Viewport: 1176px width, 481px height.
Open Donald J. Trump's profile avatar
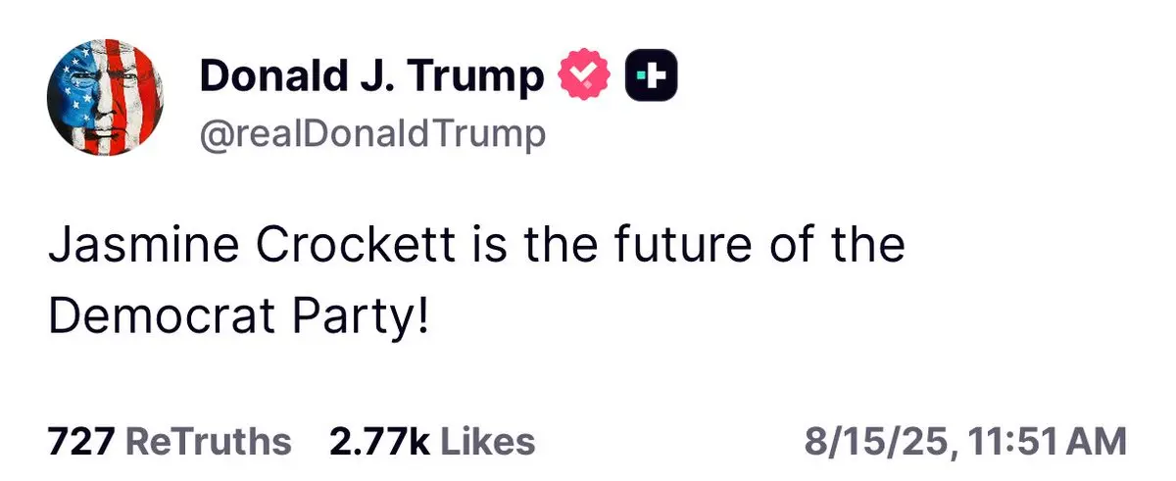[x=105, y=99]
